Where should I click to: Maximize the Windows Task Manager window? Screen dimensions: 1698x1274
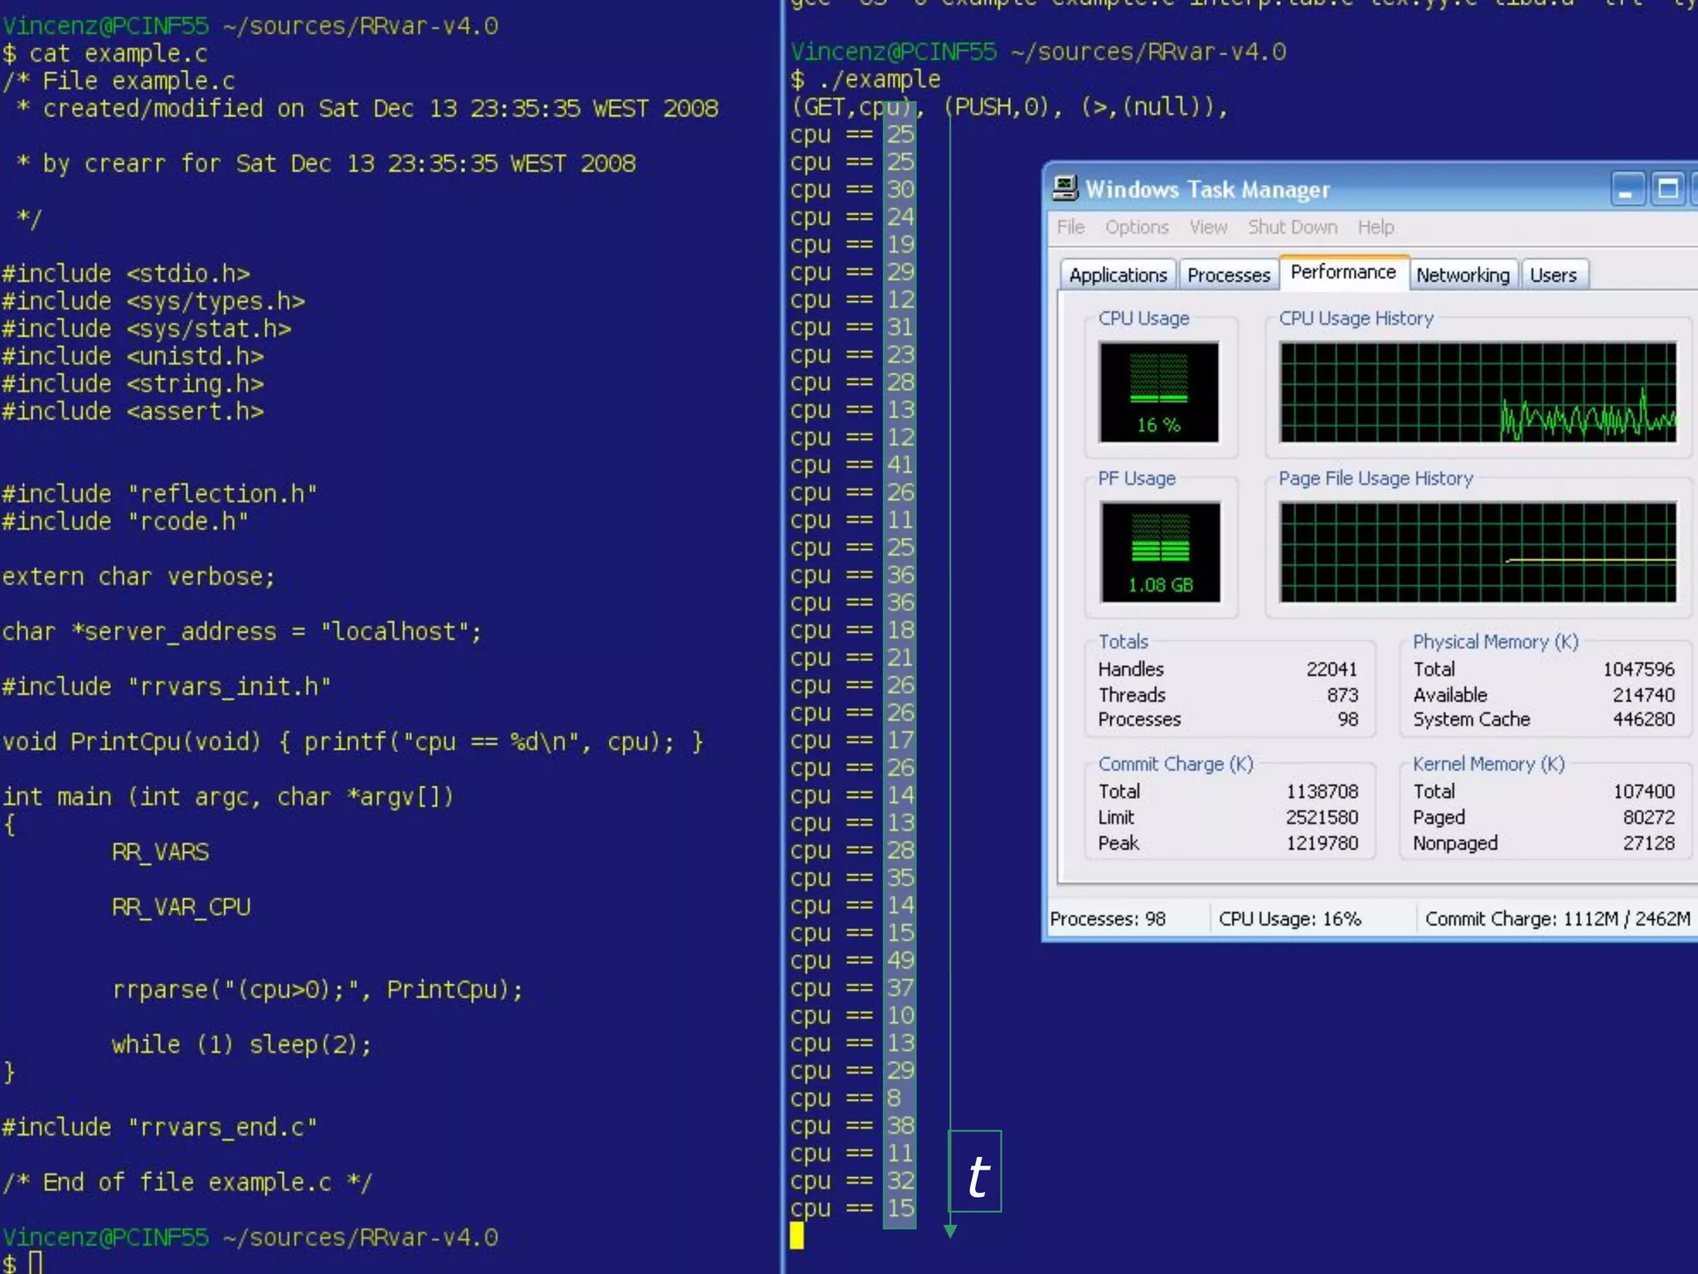(x=1667, y=189)
